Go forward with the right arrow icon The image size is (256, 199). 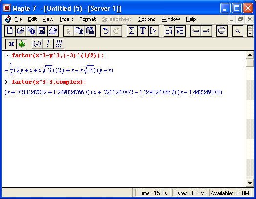(x=206, y=31)
